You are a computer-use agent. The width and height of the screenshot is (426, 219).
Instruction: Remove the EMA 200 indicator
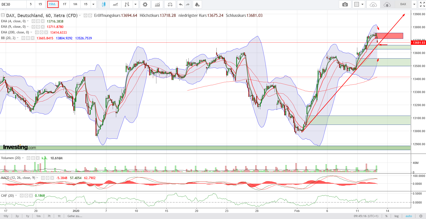click(46, 33)
